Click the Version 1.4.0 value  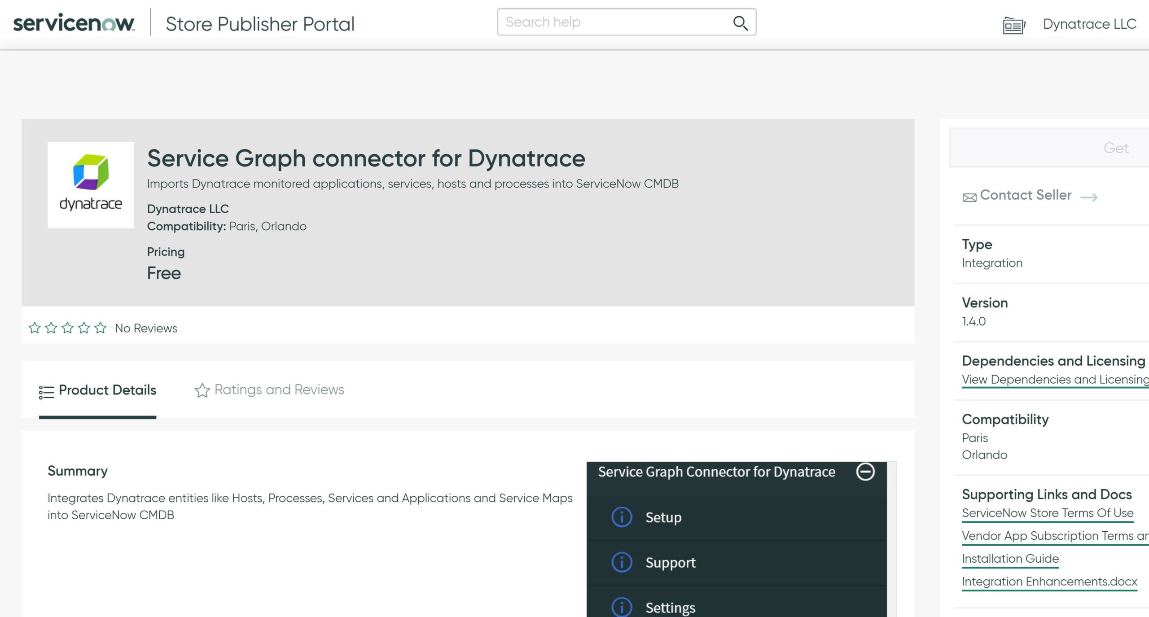(x=974, y=321)
